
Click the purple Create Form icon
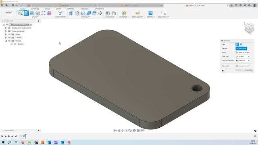click(49, 13)
